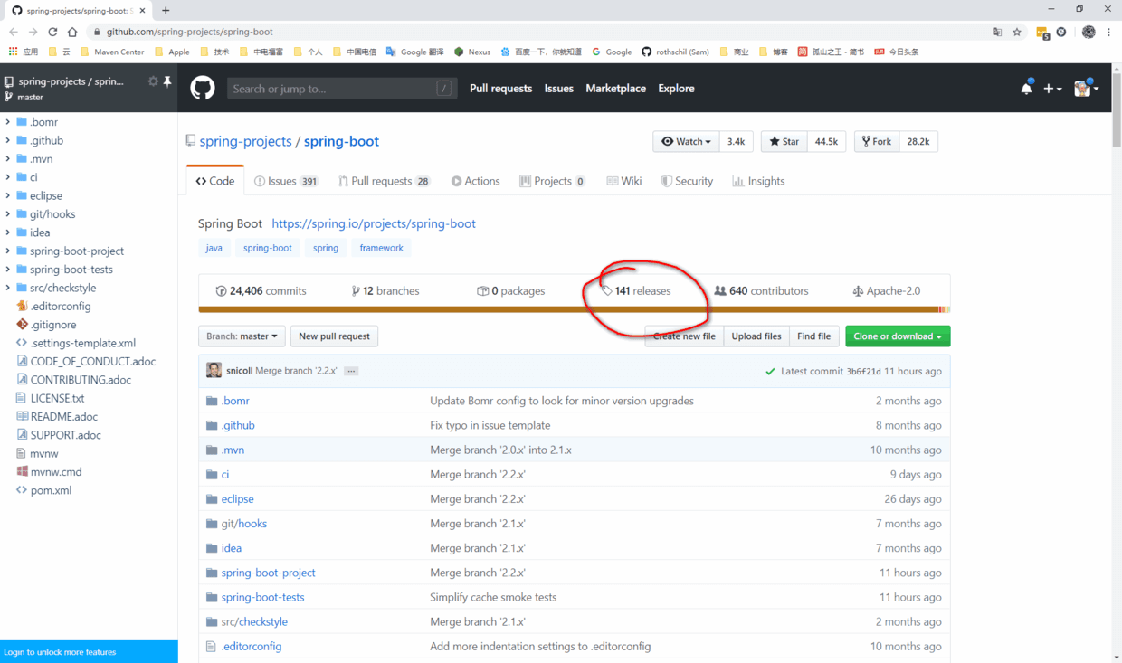Open the 640 contributors link
The height and width of the screenshot is (663, 1122).
[x=761, y=291]
